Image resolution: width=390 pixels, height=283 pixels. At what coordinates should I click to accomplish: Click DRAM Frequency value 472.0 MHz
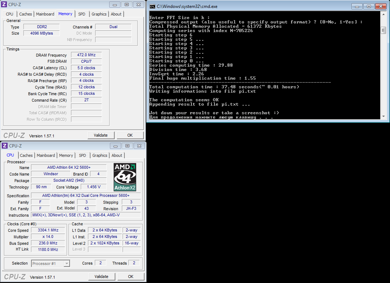(86, 55)
